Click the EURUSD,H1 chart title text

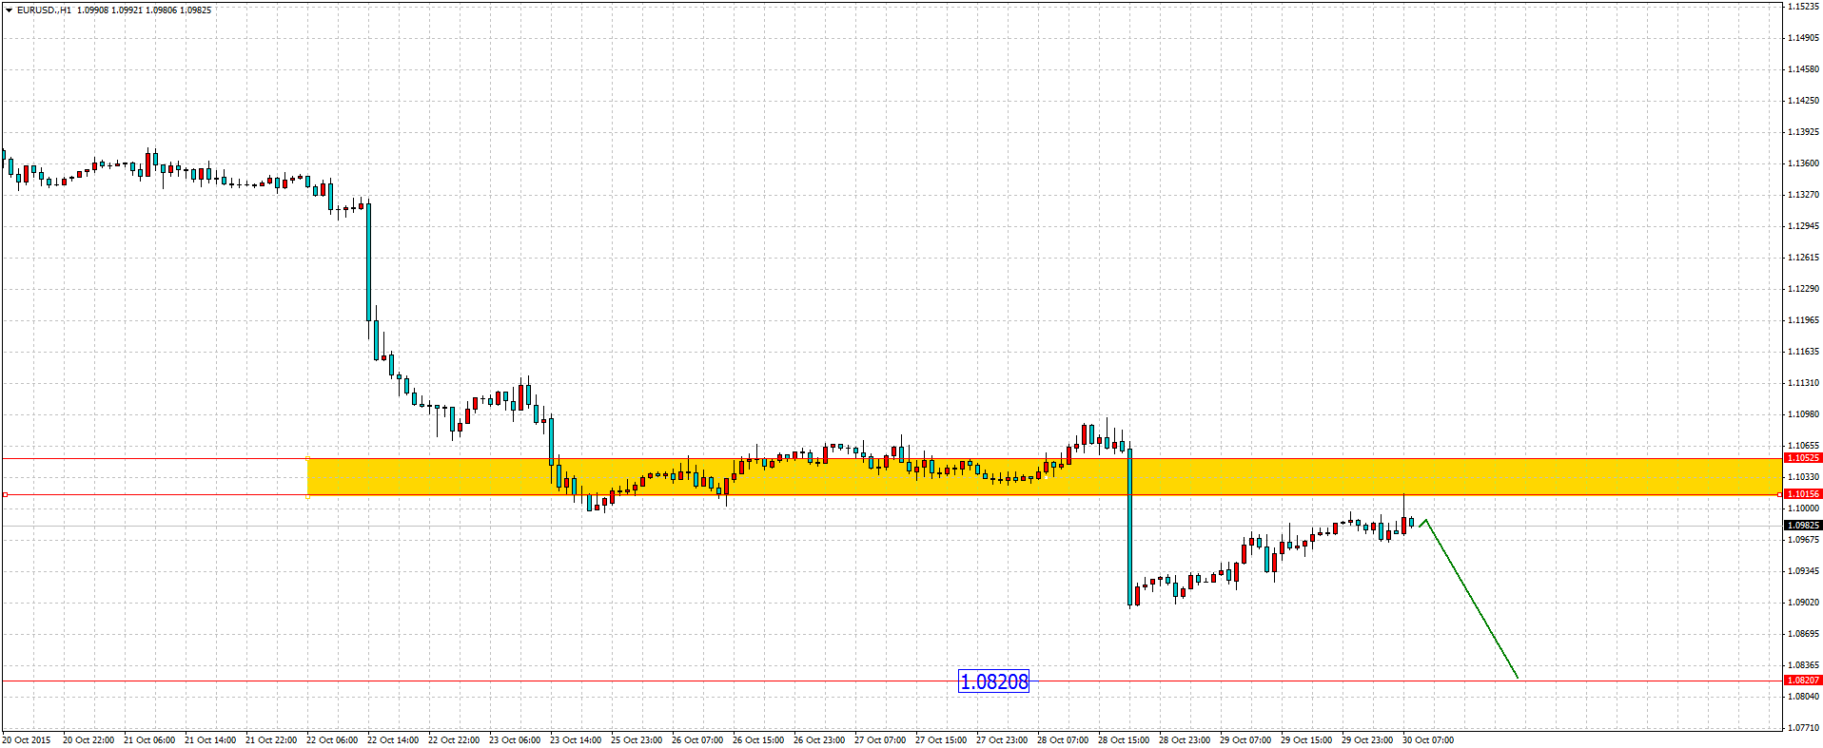44,10
